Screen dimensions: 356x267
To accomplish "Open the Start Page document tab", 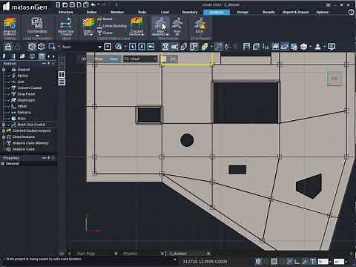I will (86, 254).
